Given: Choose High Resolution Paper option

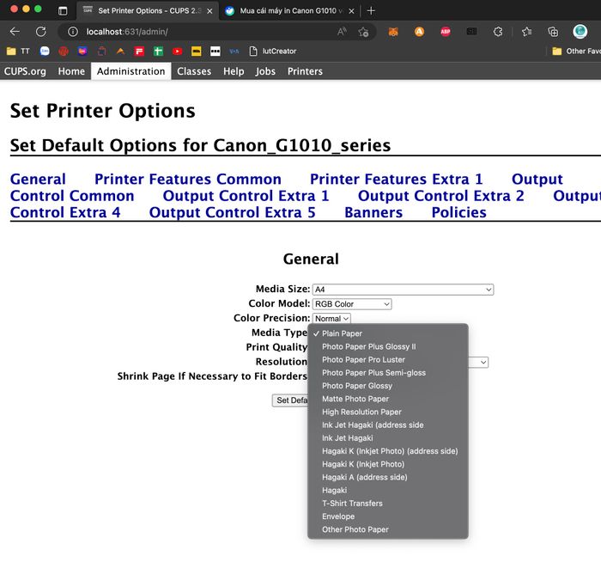Looking at the screenshot, I should [388, 412].
